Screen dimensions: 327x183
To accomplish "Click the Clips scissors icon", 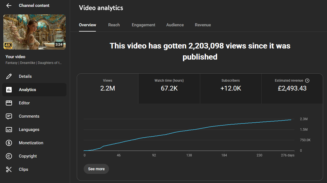I will 9,169.
